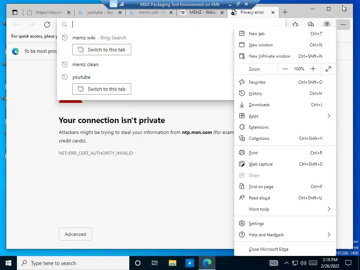Click the Edge refresh page icon
This screenshot has width=360, height=270.
tap(47, 25)
